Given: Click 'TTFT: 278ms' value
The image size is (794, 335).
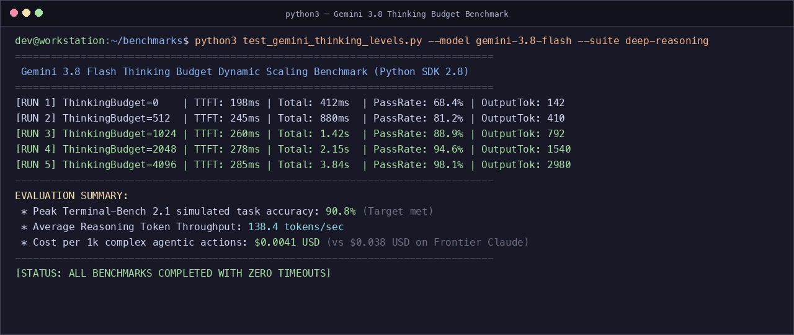Looking at the screenshot, I should coord(227,150).
